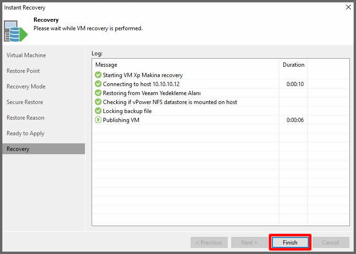This screenshot has height=254, width=356.
Task: Click check icon next to Restoring from Veeam
Action: coord(98,93)
